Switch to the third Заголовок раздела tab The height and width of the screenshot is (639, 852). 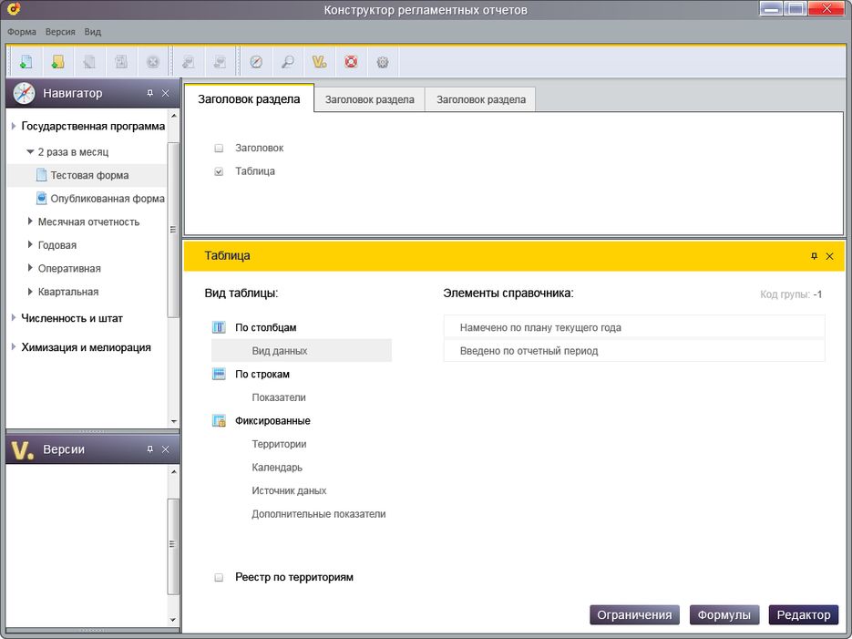point(481,99)
